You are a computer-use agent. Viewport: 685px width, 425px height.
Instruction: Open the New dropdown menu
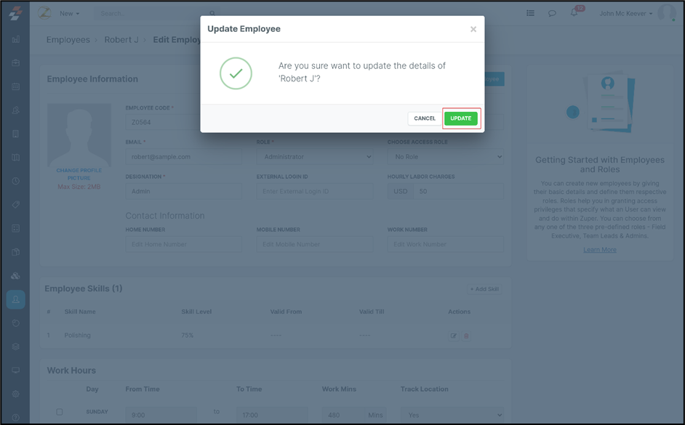point(70,14)
